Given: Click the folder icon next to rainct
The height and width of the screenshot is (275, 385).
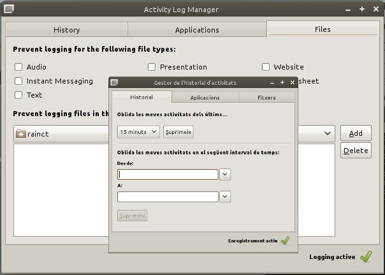Looking at the screenshot, I should tap(21, 133).
